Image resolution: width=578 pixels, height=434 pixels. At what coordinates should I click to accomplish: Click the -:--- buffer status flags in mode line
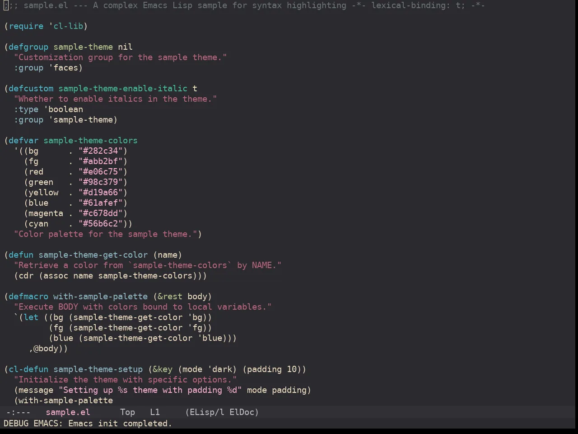tap(19, 412)
